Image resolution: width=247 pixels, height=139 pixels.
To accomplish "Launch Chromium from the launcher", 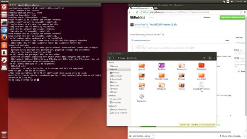I will pos(4,30).
